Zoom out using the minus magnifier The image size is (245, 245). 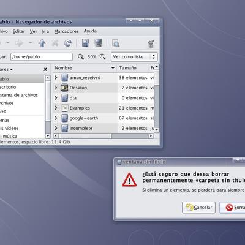pos(81,56)
